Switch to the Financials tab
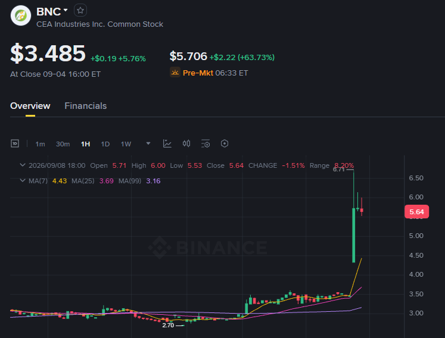The height and width of the screenshot is (338, 445). click(x=85, y=106)
